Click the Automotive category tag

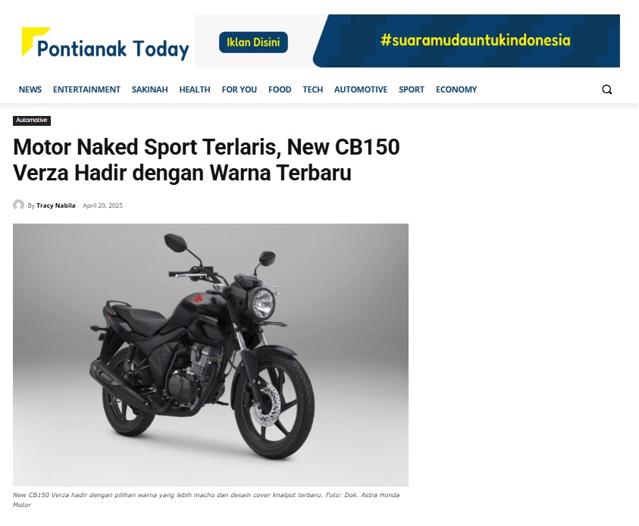(x=32, y=121)
